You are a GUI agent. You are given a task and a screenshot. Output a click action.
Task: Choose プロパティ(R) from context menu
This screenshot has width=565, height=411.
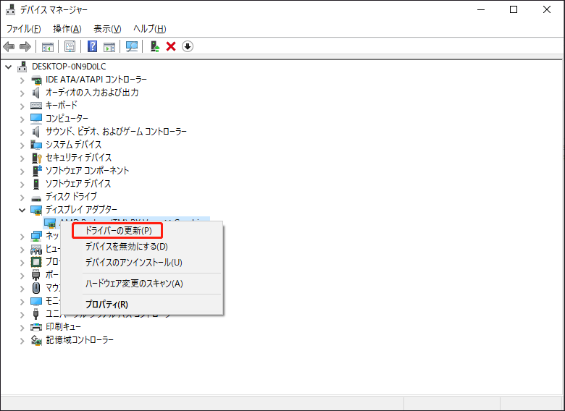pos(106,305)
